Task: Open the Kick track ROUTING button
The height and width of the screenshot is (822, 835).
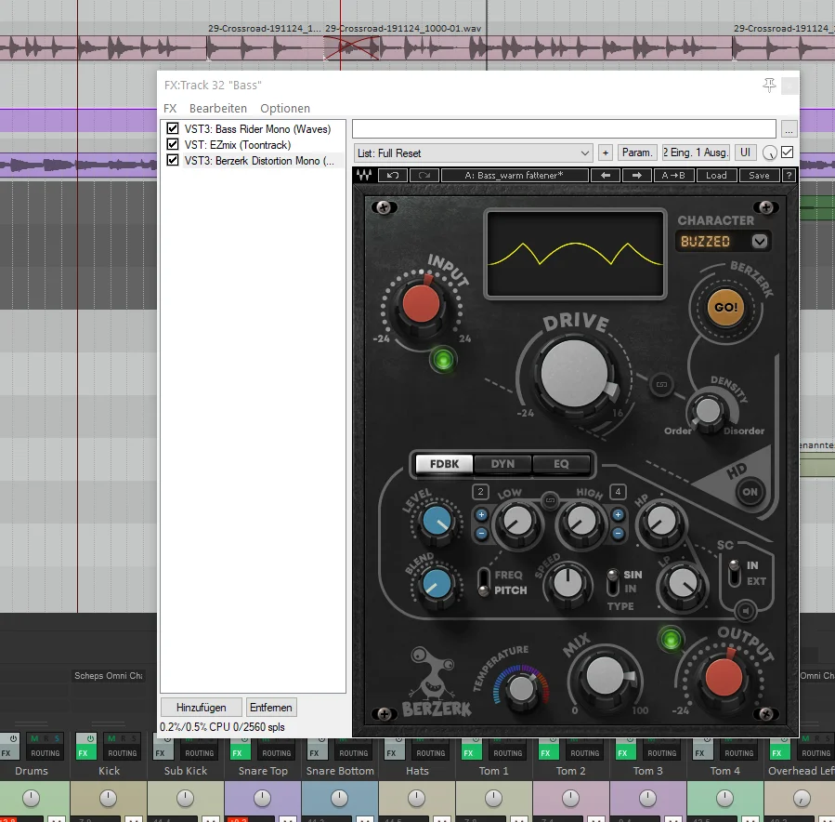Action: [123, 752]
